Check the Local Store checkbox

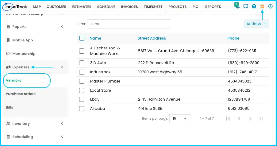point(82,90)
